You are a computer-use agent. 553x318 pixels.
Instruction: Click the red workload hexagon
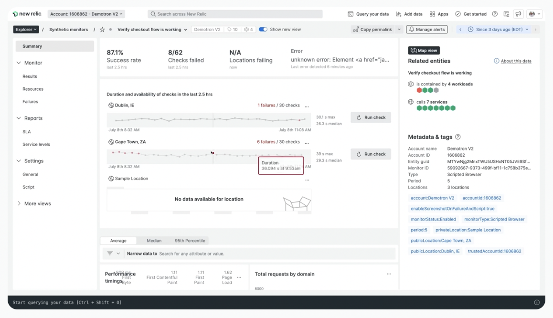coord(419,90)
